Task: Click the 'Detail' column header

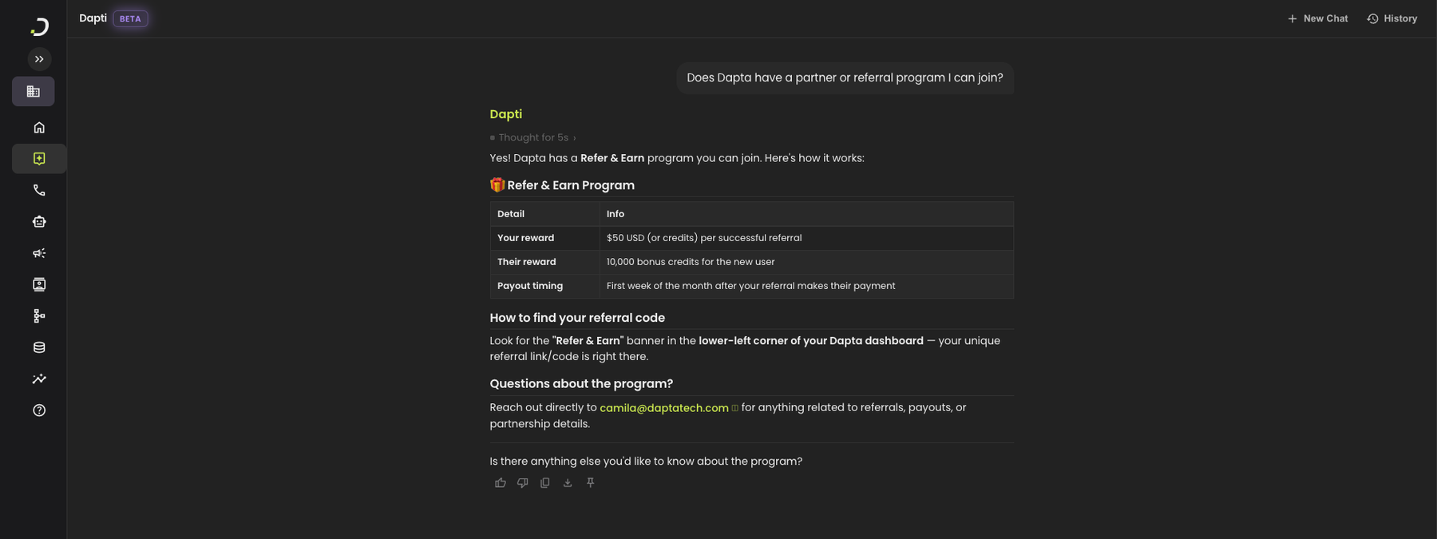Action: click(545, 214)
